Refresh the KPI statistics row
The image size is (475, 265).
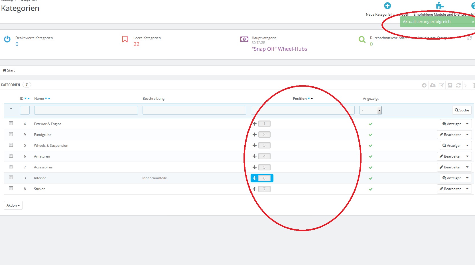click(469, 38)
